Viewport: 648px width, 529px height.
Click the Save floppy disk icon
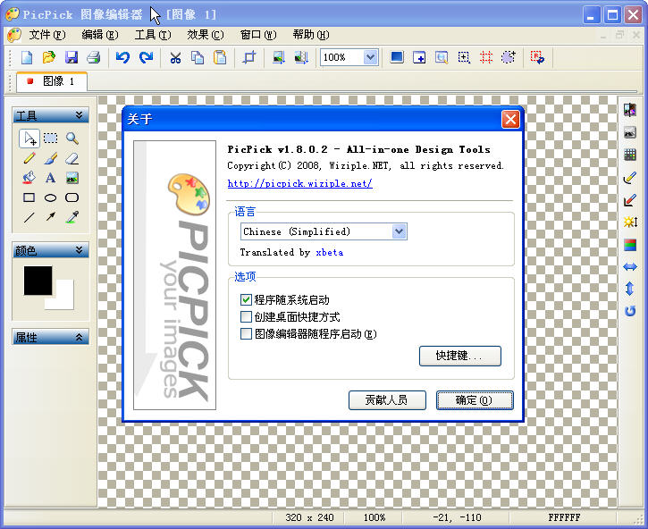coord(72,57)
